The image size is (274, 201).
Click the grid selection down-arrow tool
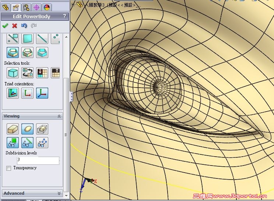[42, 73]
